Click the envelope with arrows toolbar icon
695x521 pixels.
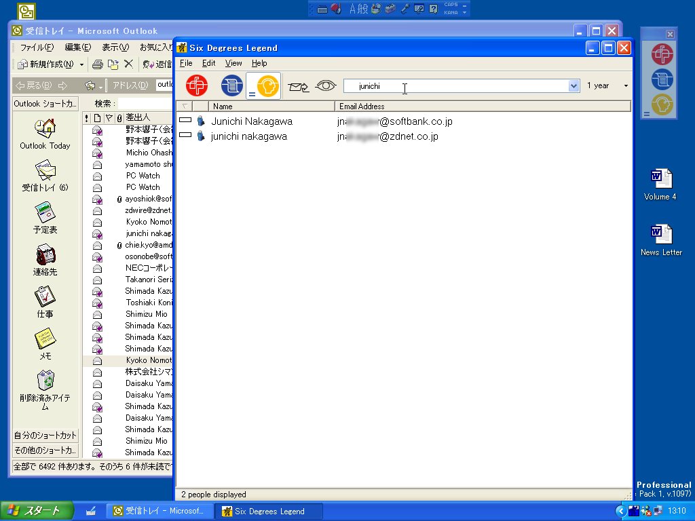pos(298,86)
